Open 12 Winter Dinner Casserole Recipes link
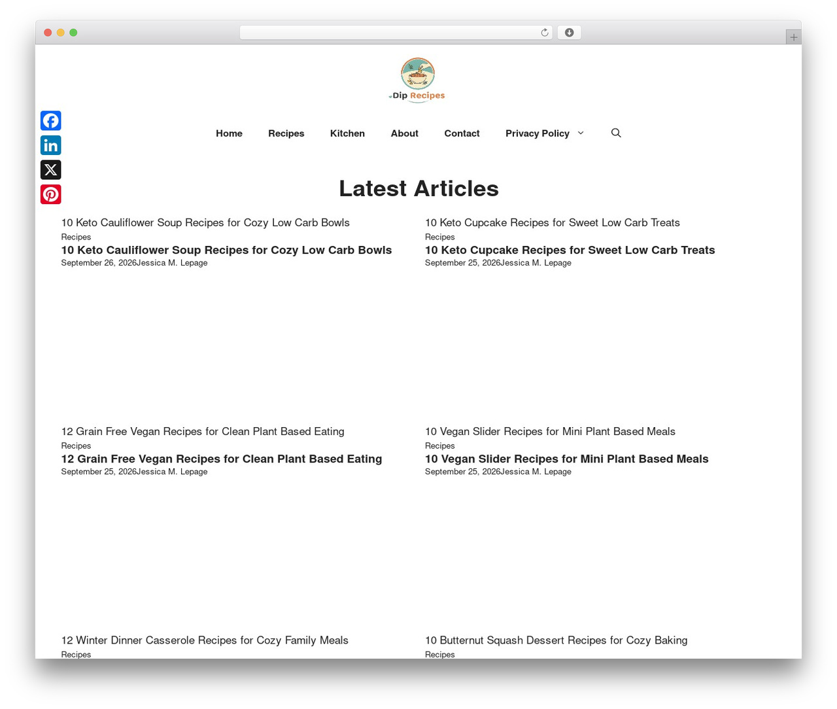The image size is (837, 709). point(205,640)
